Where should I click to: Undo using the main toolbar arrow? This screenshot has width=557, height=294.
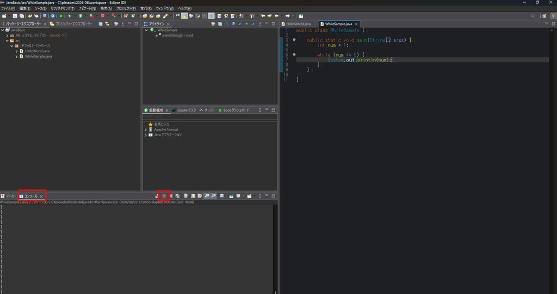tap(30, 16)
